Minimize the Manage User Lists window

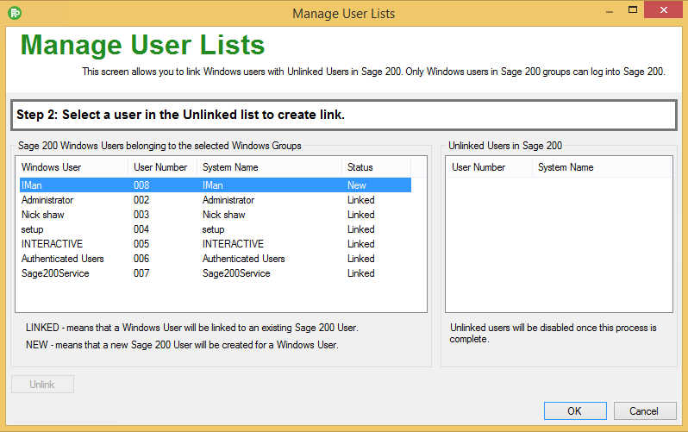[610, 11]
